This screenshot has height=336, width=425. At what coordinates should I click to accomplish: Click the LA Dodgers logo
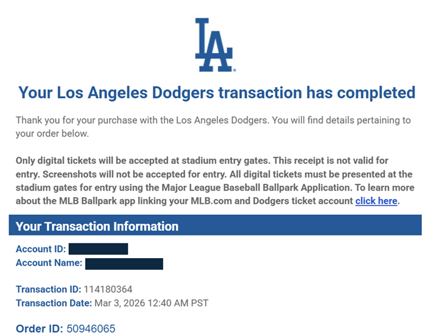(214, 45)
